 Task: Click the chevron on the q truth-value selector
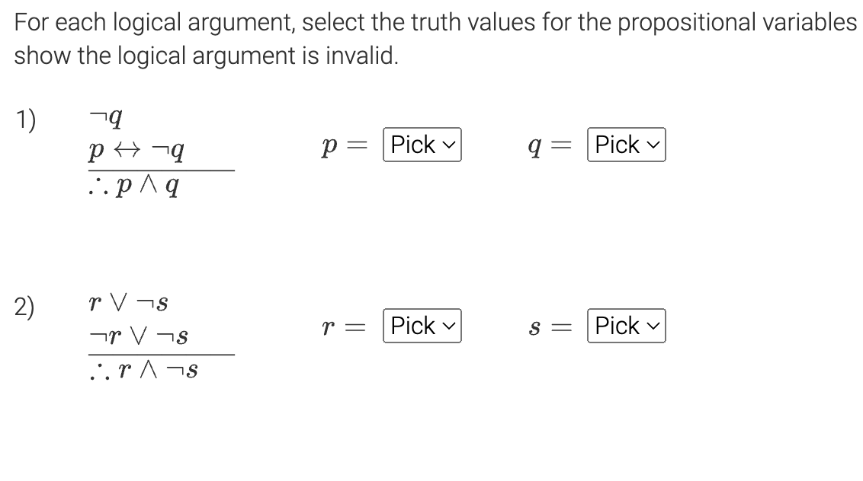coord(653,145)
